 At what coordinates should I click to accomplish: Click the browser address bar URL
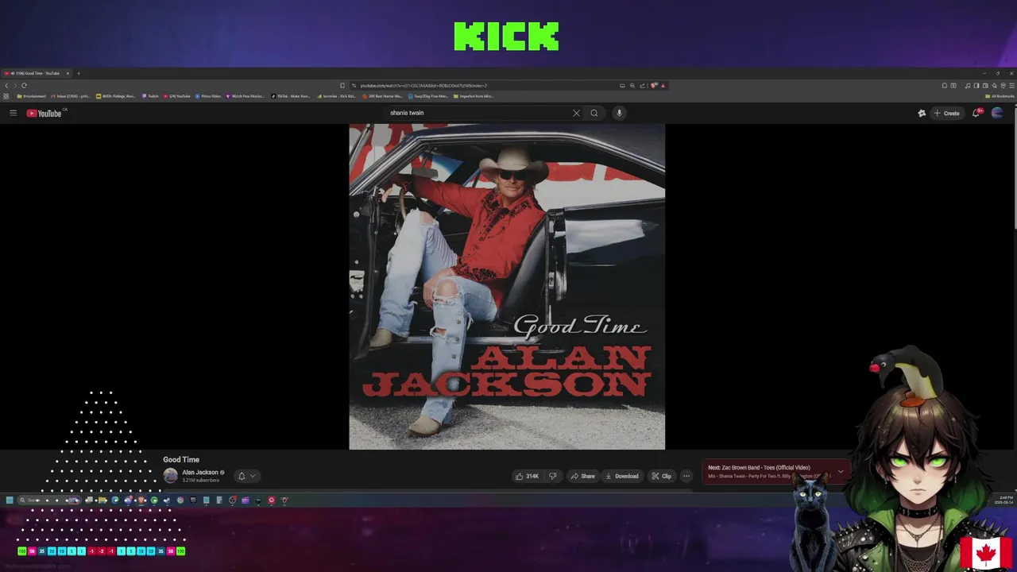pyautogui.click(x=423, y=85)
